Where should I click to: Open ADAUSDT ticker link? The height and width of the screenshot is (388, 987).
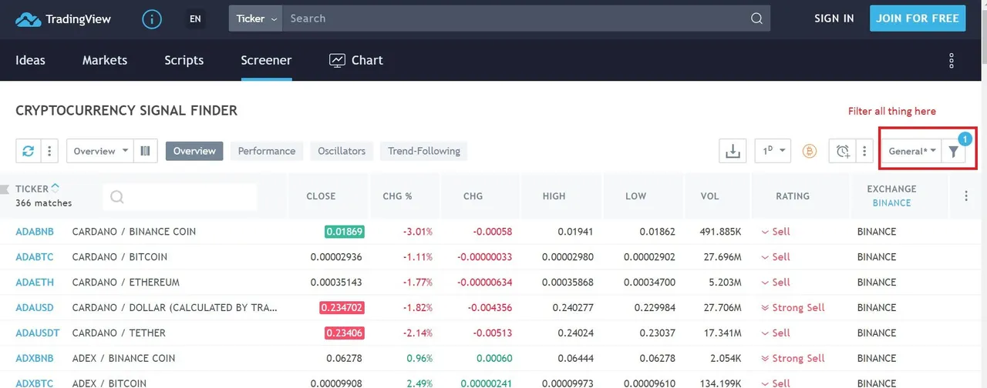(37, 333)
